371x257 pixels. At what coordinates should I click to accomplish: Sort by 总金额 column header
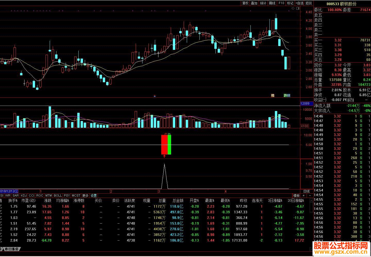pyautogui.click(x=178, y=200)
